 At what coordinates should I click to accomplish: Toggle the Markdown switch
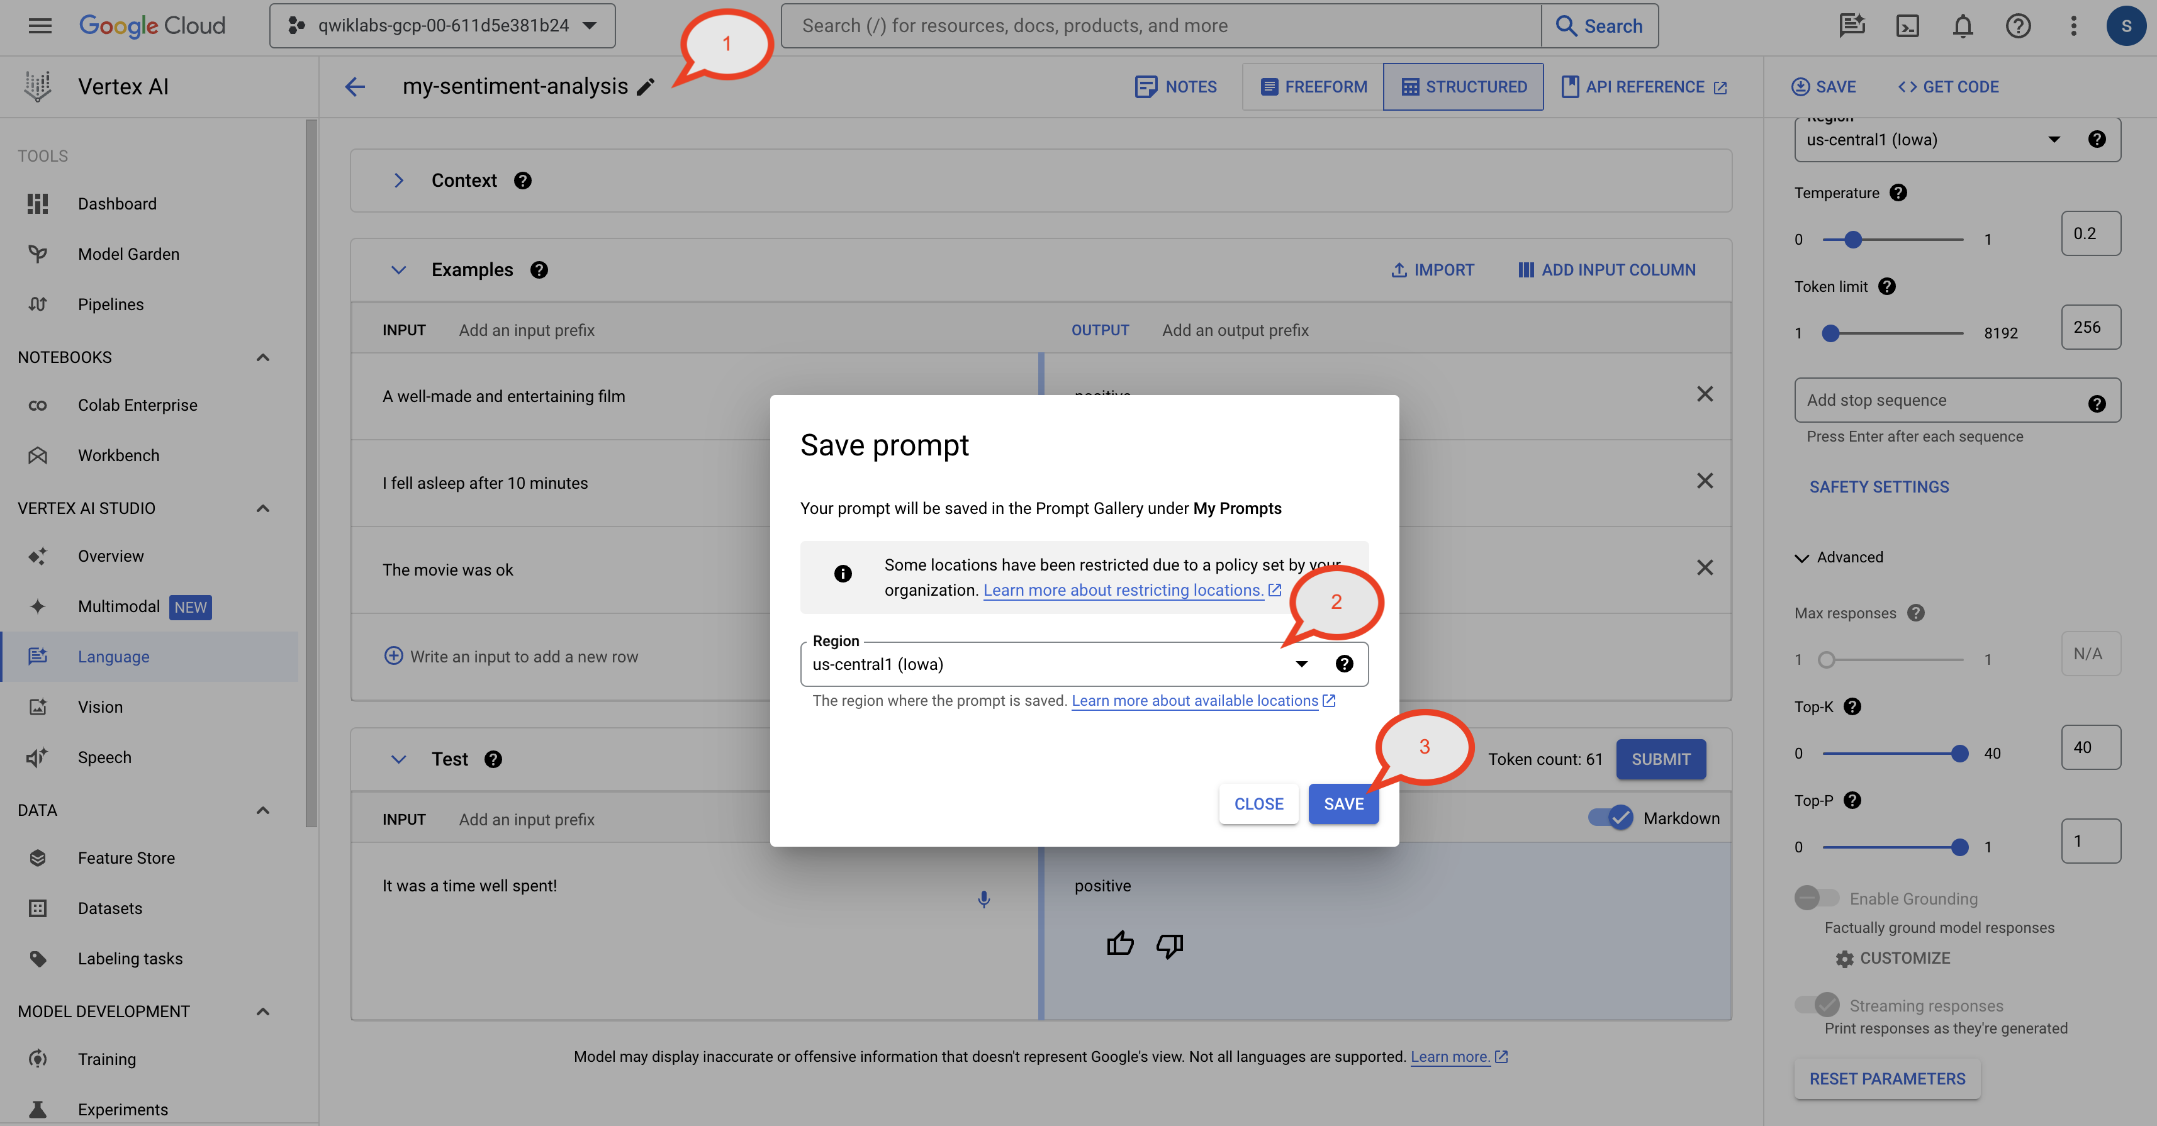[1611, 818]
